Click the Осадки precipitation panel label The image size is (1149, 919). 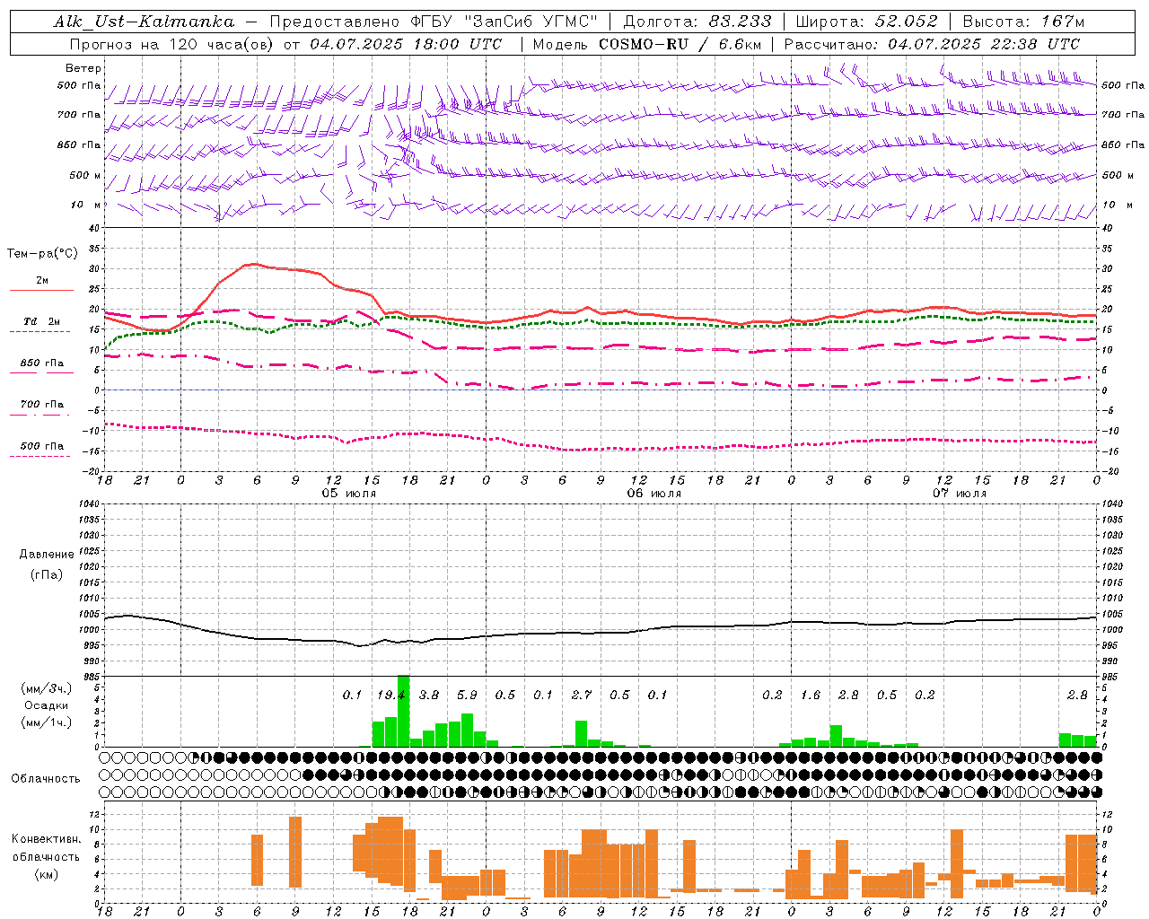tap(47, 705)
